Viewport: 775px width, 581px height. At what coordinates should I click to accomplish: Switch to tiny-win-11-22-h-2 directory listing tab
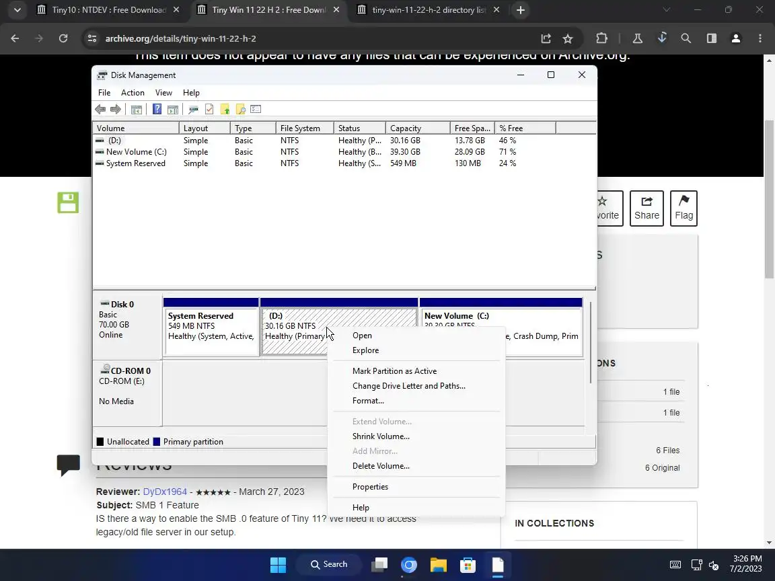[429, 10]
